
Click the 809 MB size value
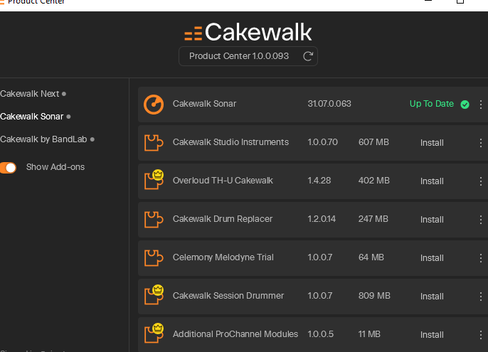point(374,295)
